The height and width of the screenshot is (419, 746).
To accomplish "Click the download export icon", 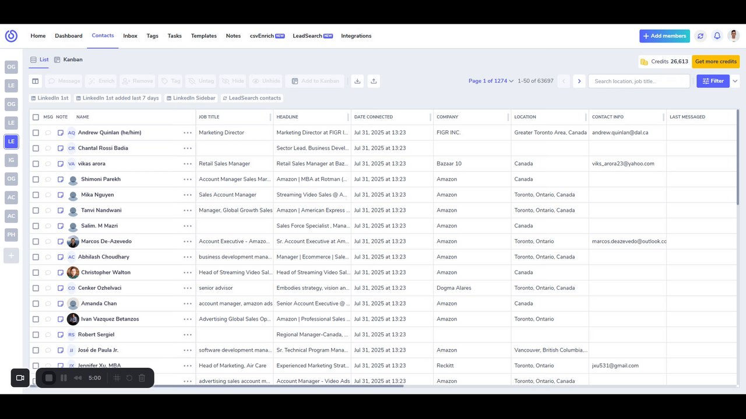I will click(x=357, y=81).
